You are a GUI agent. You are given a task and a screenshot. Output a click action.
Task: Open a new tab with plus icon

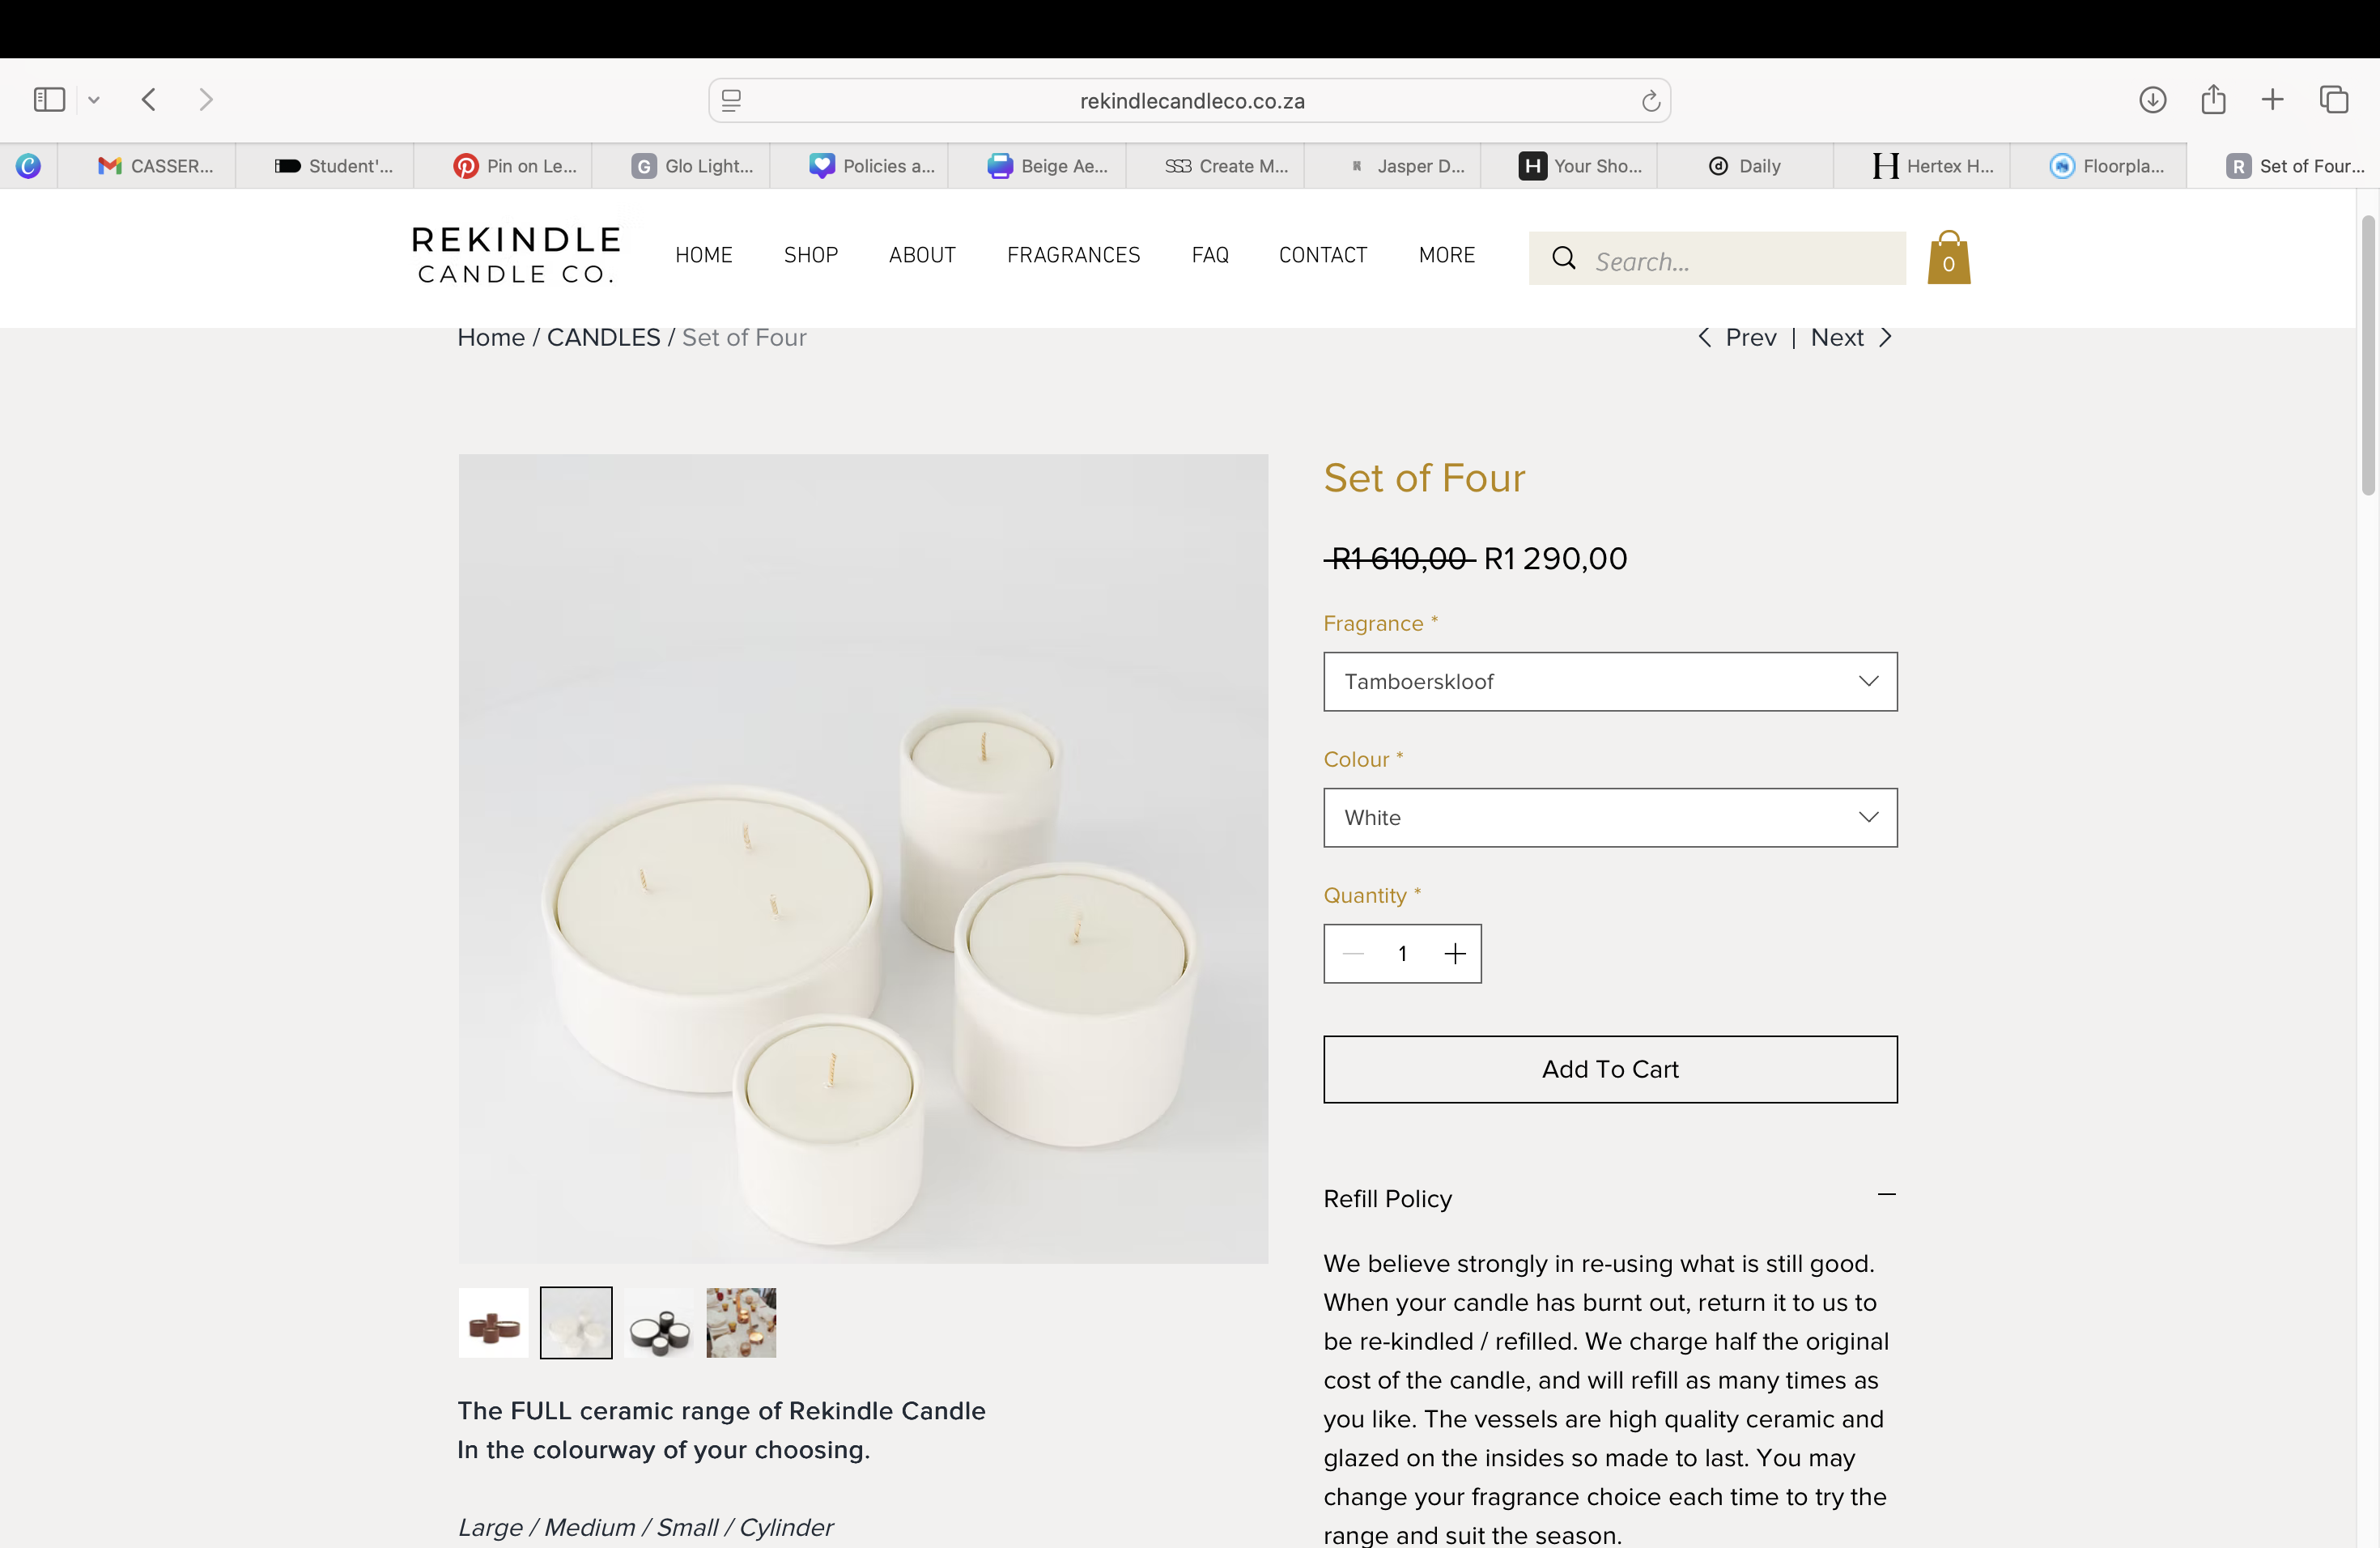pos(2272,99)
